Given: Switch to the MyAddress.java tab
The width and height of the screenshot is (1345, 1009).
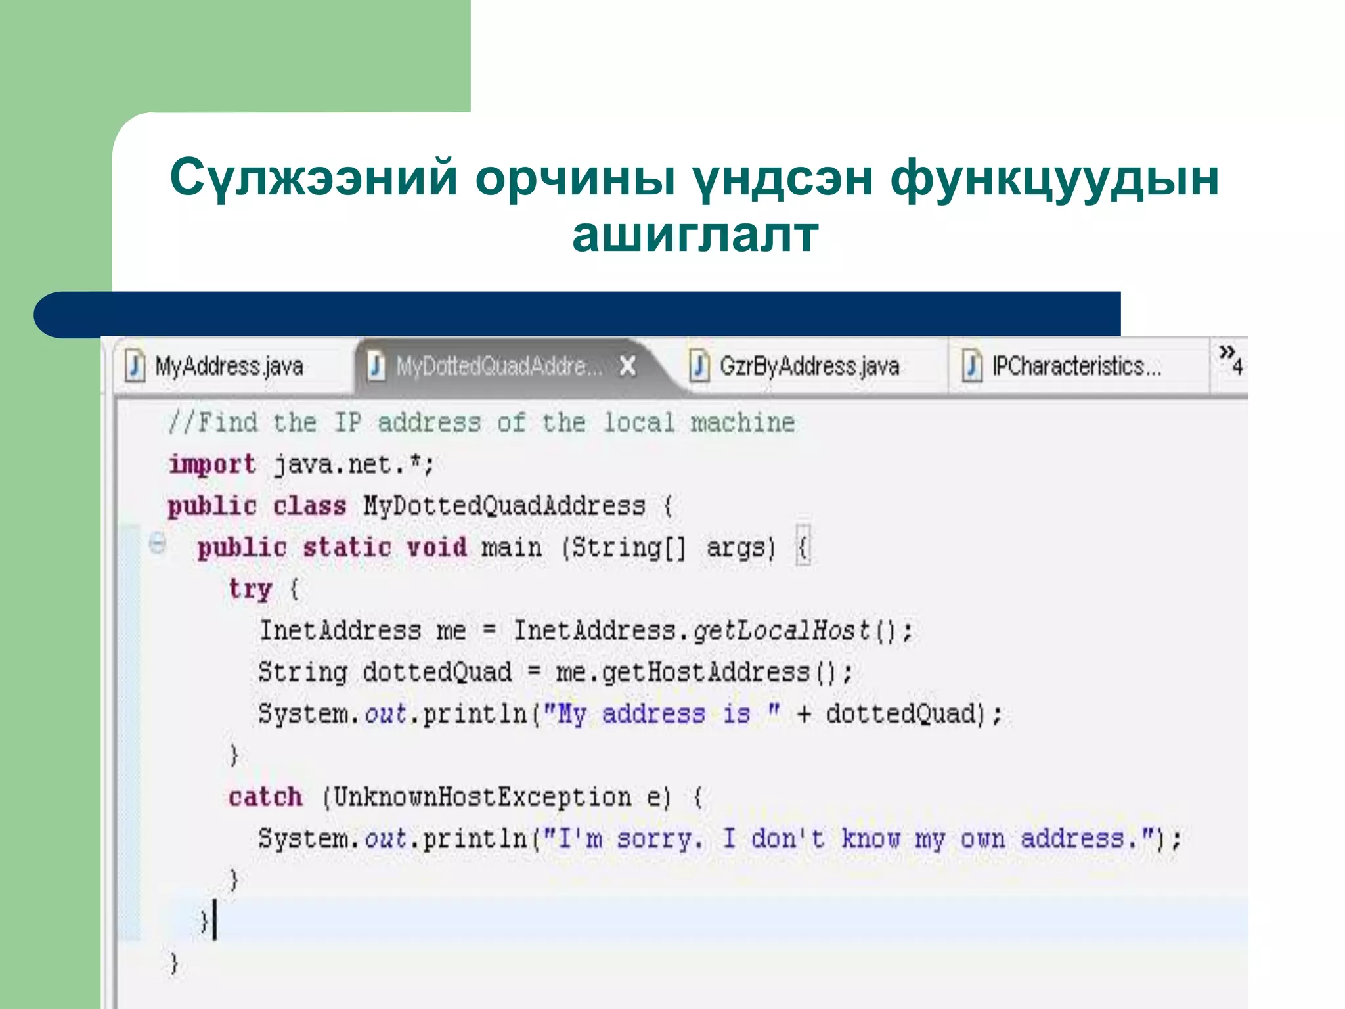Looking at the screenshot, I should [229, 366].
